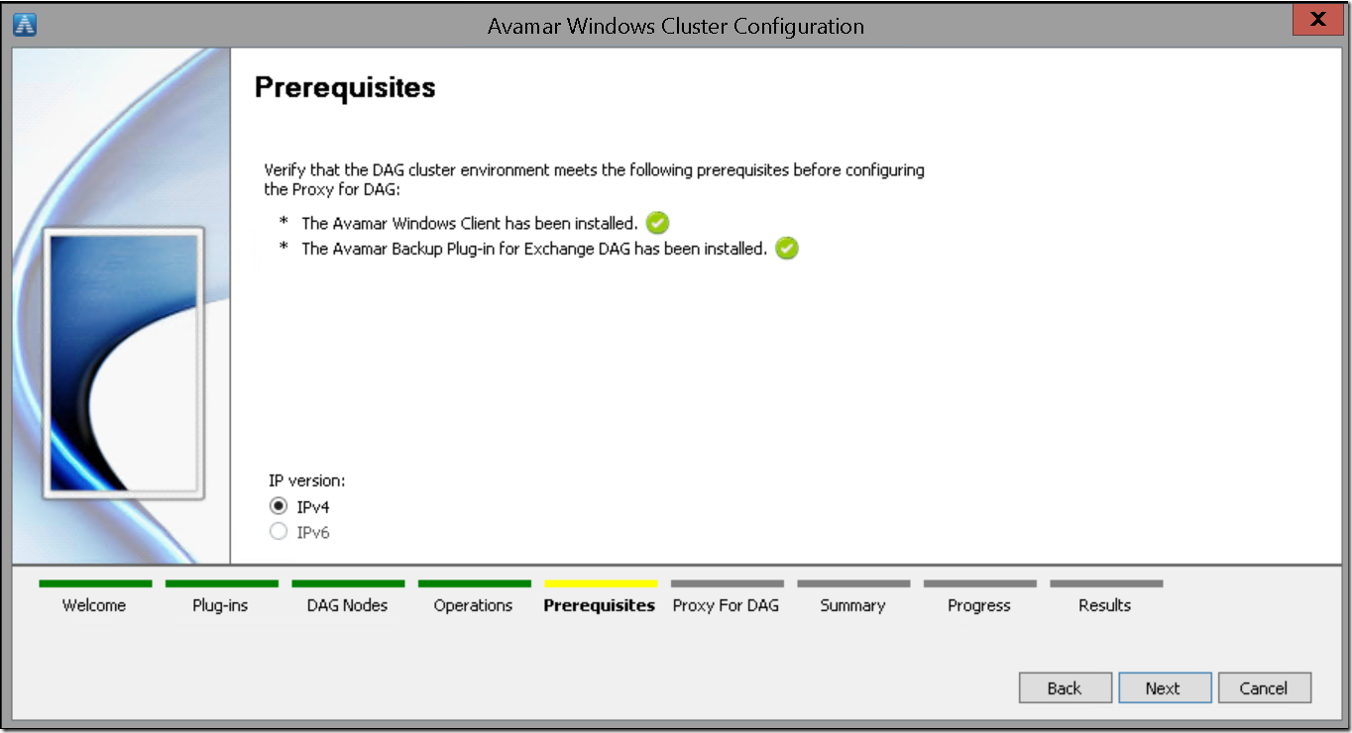Go to the Plug-ins step

tap(220, 605)
